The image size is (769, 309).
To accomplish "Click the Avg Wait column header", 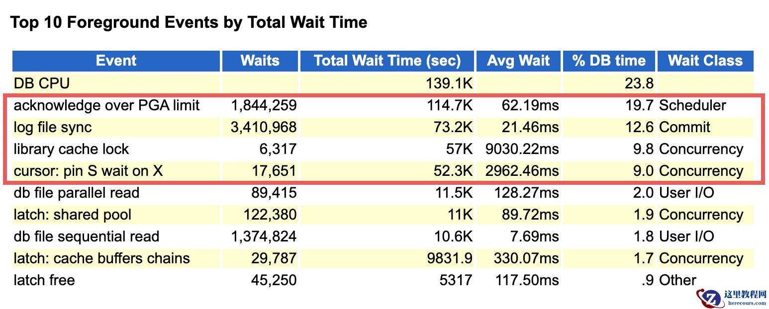I will pos(518,61).
